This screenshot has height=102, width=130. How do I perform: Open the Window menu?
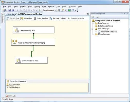click(72, 6)
